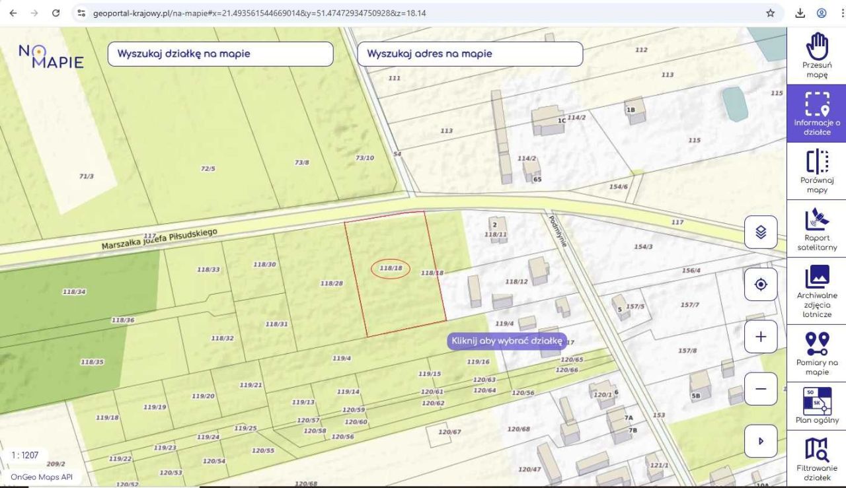Open the map layers switcher
This screenshot has height=488, width=846.
point(761,232)
